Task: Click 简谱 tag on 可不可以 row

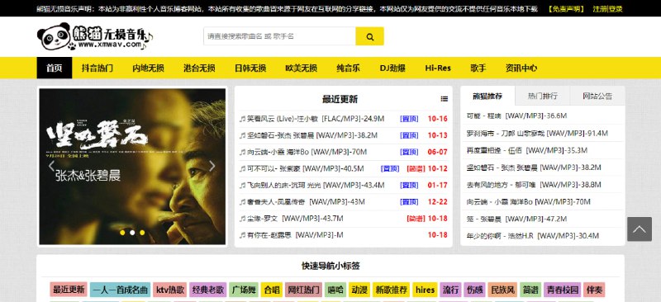Action: coord(416,168)
